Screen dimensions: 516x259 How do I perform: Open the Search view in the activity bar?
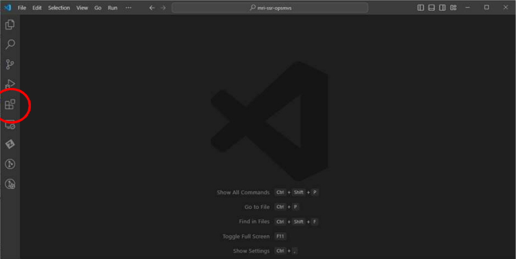point(10,44)
